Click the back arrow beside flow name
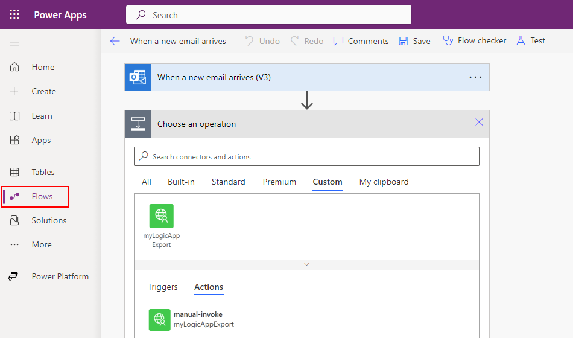 (115, 41)
